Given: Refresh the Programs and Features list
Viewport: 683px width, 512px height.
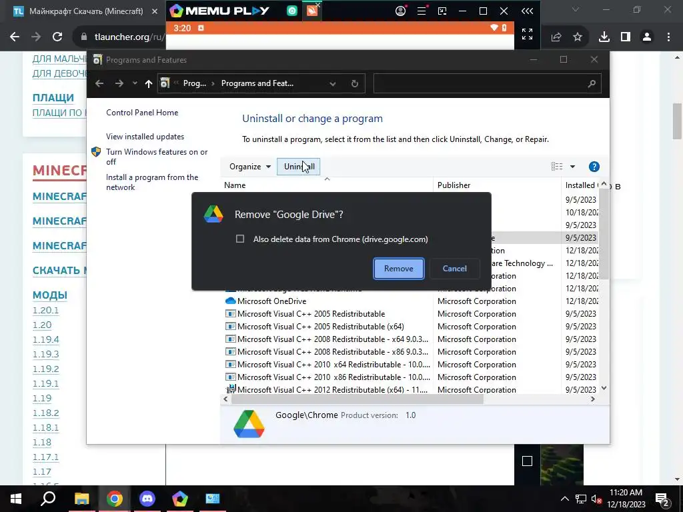Looking at the screenshot, I should click(355, 83).
